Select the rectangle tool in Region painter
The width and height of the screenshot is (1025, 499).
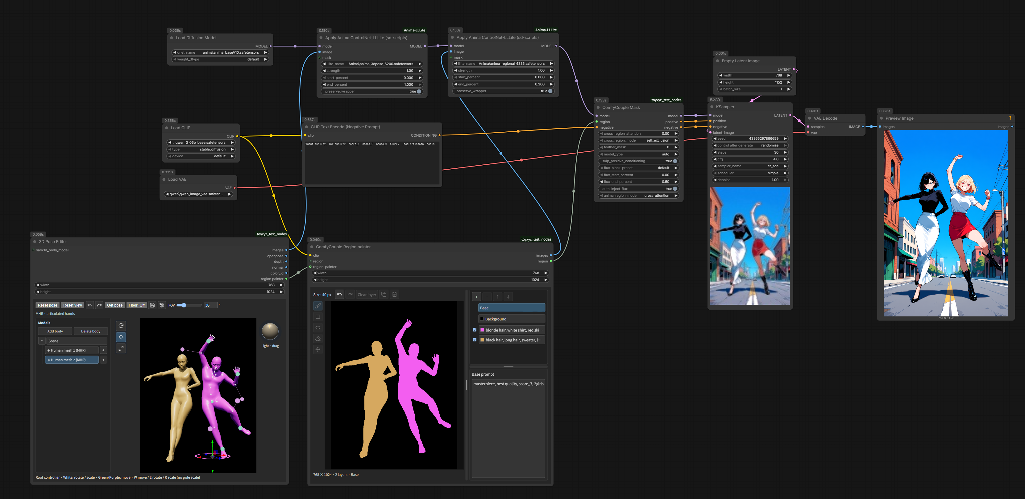tap(317, 317)
